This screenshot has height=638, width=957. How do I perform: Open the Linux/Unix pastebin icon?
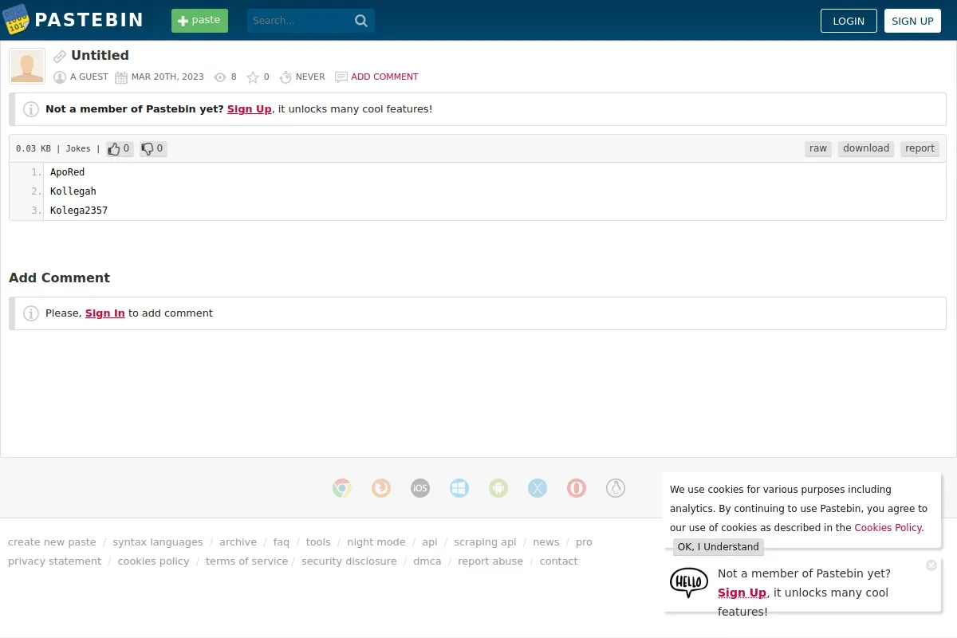(616, 488)
